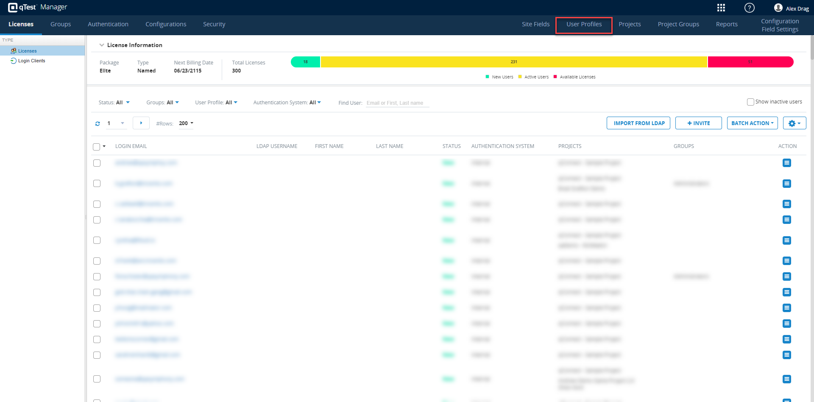Open the gear settings dropdown icon
814x402 pixels.
[x=794, y=123]
